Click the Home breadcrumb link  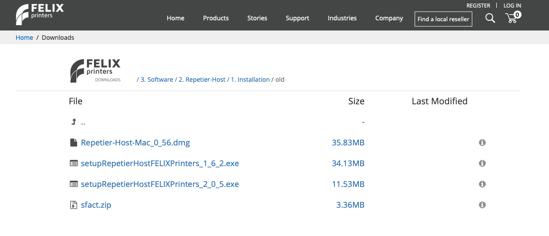(x=24, y=38)
